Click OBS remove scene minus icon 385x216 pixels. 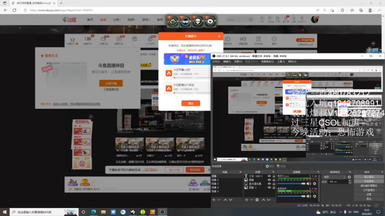pyautogui.click(x=219, y=200)
